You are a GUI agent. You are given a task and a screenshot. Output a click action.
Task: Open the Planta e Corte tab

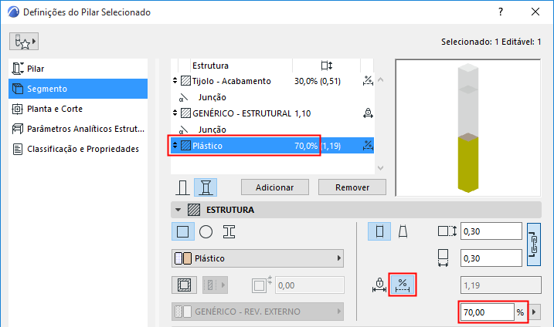(54, 109)
